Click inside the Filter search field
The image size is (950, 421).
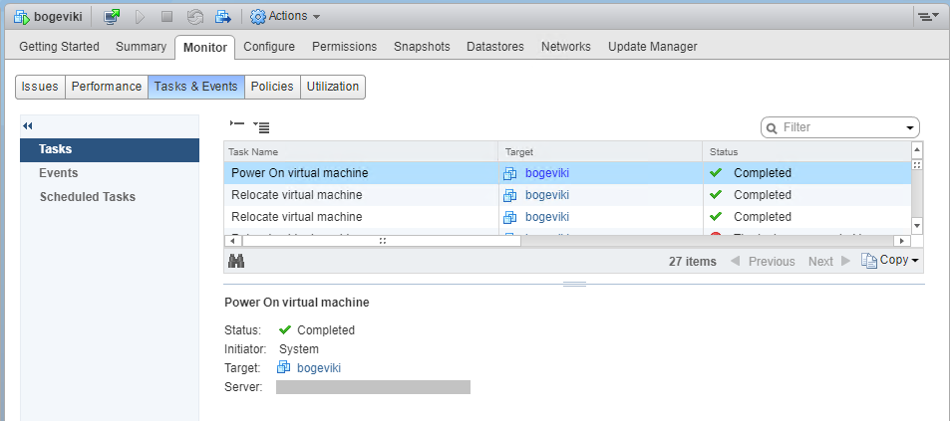(x=837, y=127)
